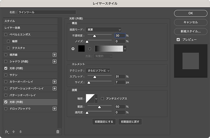This screenshot has height=138, width=210.
Task: Enable the サテン checkbox
Action: (6, 75)
